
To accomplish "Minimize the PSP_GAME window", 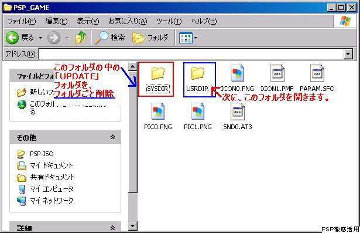I will 331,8.
